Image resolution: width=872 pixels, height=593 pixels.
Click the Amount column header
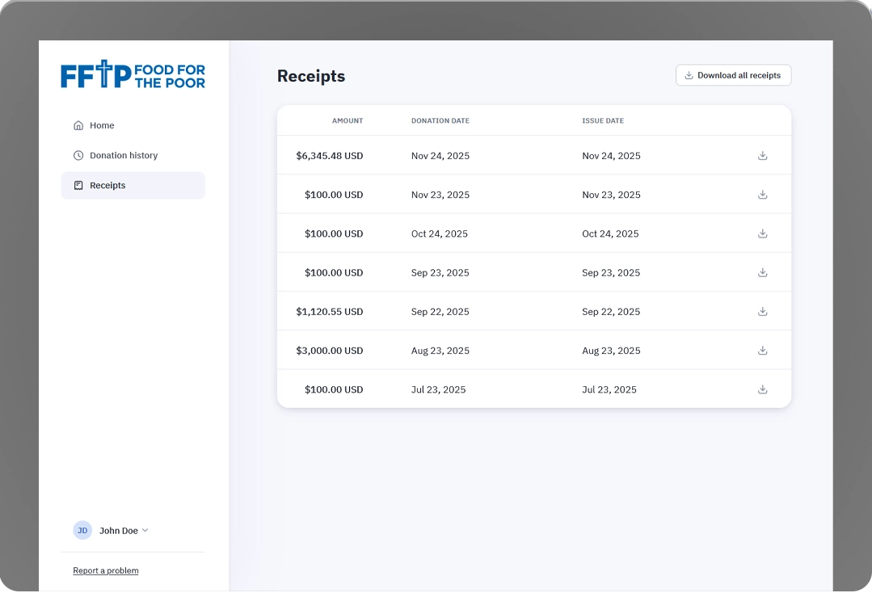tap(348, 121)
